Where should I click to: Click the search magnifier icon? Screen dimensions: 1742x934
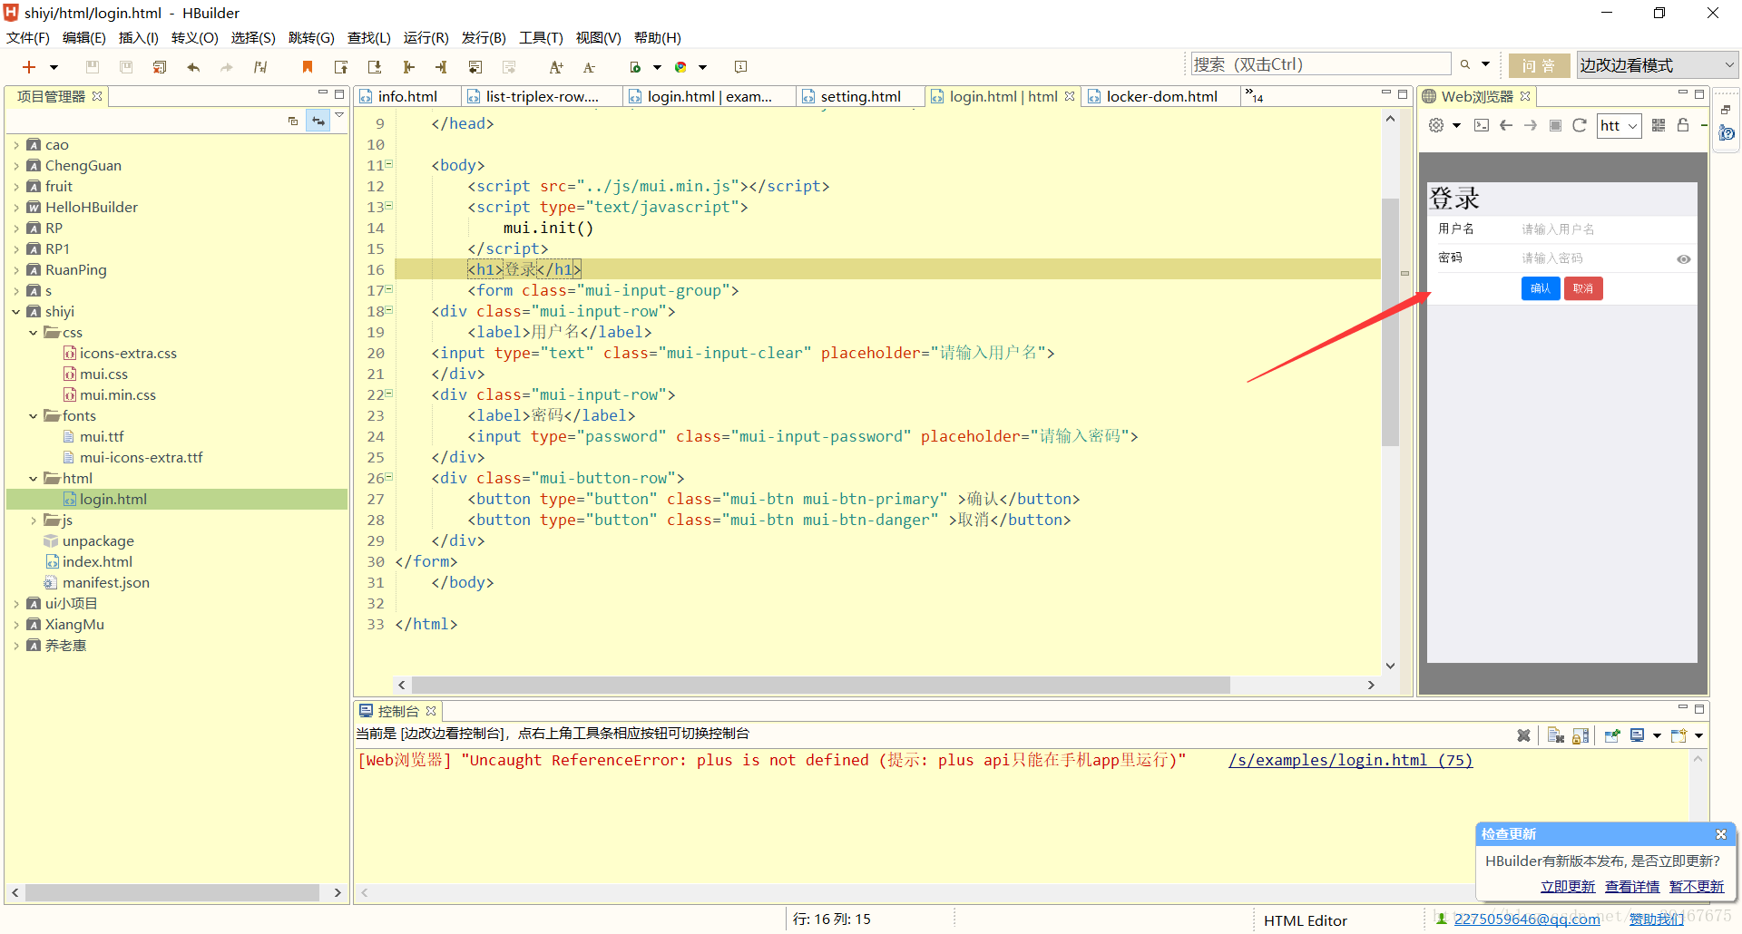coord(1465,64)
